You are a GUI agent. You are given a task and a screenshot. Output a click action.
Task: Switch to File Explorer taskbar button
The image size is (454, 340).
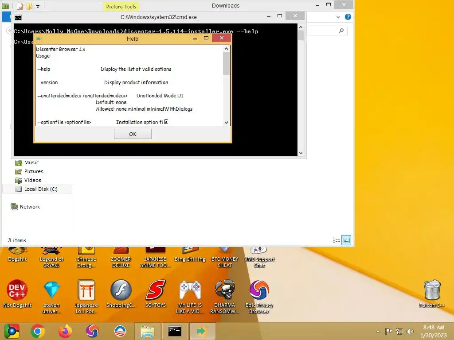click(x=147, y=331)
